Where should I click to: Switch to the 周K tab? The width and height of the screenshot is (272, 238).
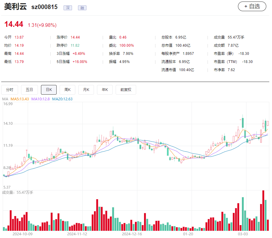67,90
